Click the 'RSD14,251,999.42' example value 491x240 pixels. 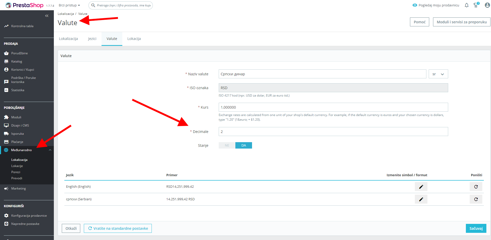(180, 187)
